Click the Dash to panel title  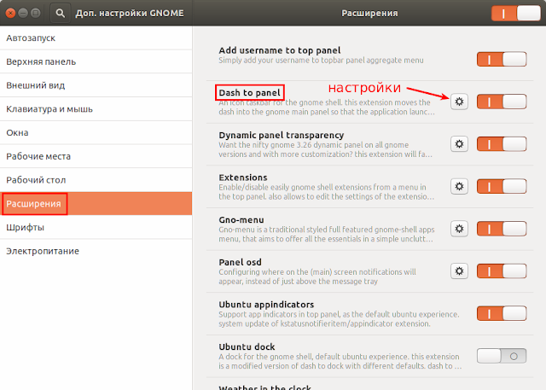click(x=249, y=93)
